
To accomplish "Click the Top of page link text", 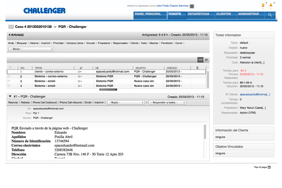I will (x=260, y=167).
